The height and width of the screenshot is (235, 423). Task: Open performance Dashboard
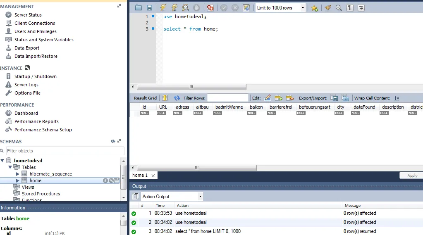tap(26, 113)
